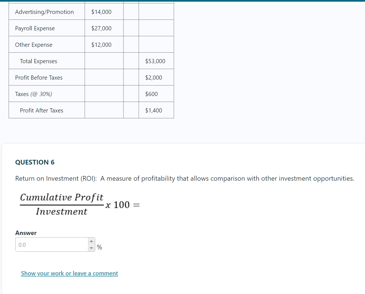Screen dimensions: 365x294
Task: Select the Other Expense row label
Action: pyautogui.click(x=34, y=45)
